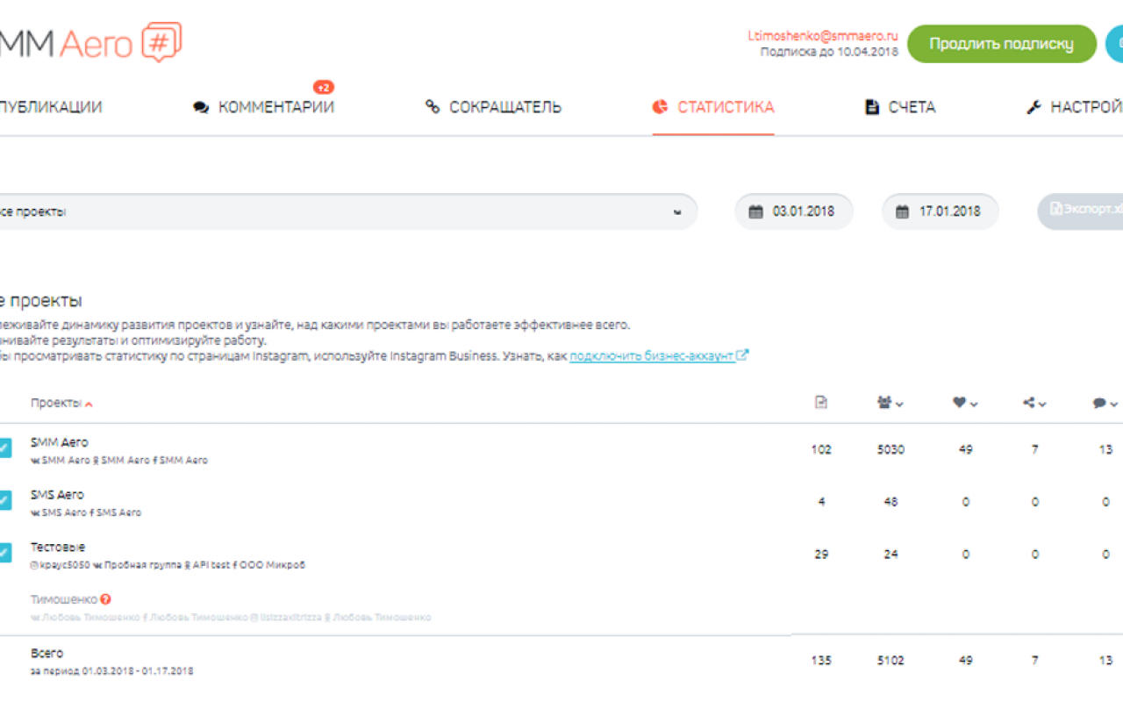This screenshot has width=1123, height=702.
Task: Click the Всего totals row label
Action: pos(47,653)
